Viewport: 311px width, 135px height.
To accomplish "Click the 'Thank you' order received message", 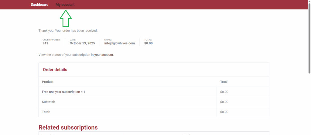I will pyautogui.click(x=68, y=31).
